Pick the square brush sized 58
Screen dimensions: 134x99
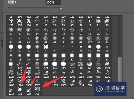point(11,64)
